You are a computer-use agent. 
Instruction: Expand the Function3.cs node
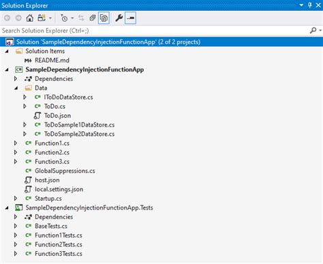coord(16,161)
